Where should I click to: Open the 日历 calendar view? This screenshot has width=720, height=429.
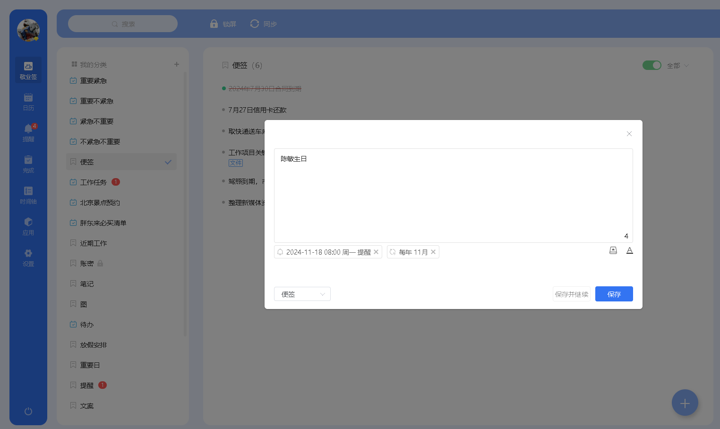pyautogui.click(x=28, y=102)
